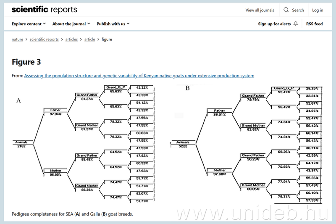This screenshot has height=224, width=336.
Task: Click the search magnifier icon
Action: (286, 10)
